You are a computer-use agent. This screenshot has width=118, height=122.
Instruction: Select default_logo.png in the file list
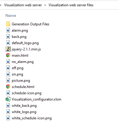point(25,43)
